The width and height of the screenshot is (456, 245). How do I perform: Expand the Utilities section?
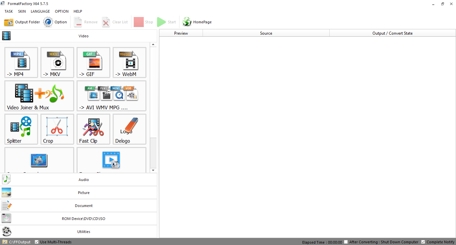[79, 232]
